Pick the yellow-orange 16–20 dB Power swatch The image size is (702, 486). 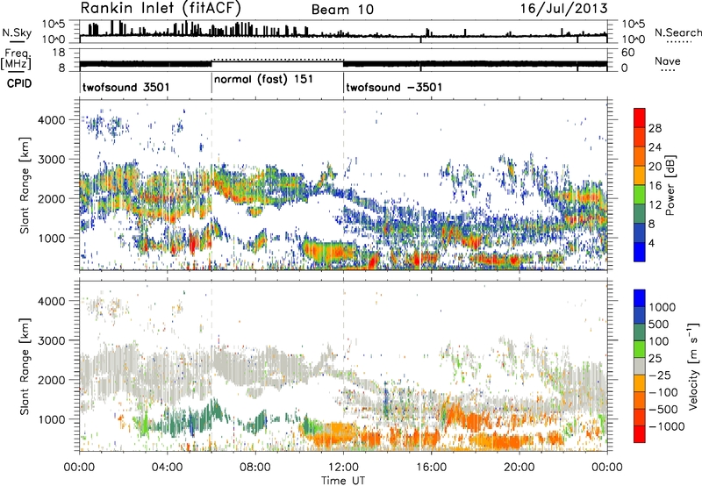pyautogui.click(x=640, y=175)
